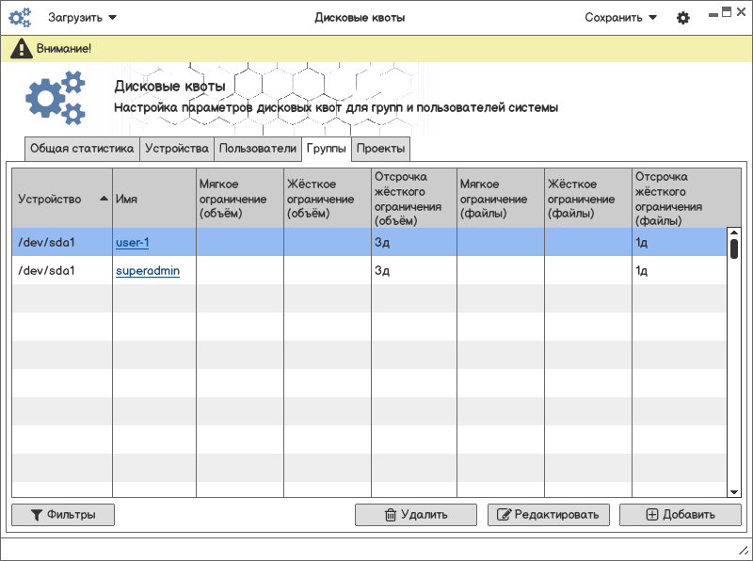Follow the superadmin group link

148,271
